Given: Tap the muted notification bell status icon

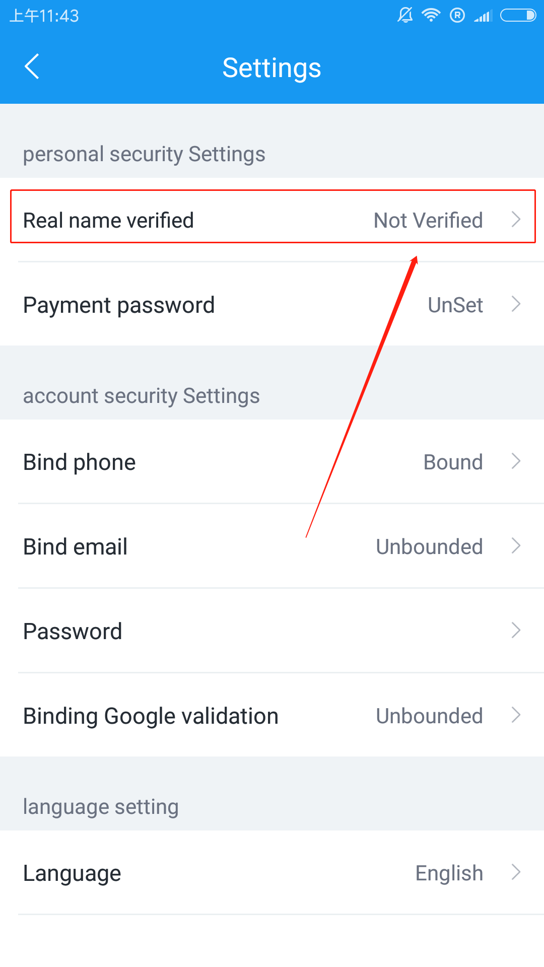Looking at the screenshot, I should 405,15.
